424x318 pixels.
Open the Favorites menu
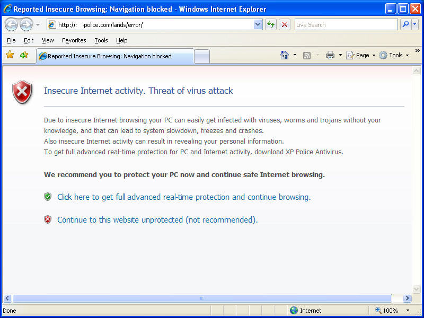coord(74,41)
